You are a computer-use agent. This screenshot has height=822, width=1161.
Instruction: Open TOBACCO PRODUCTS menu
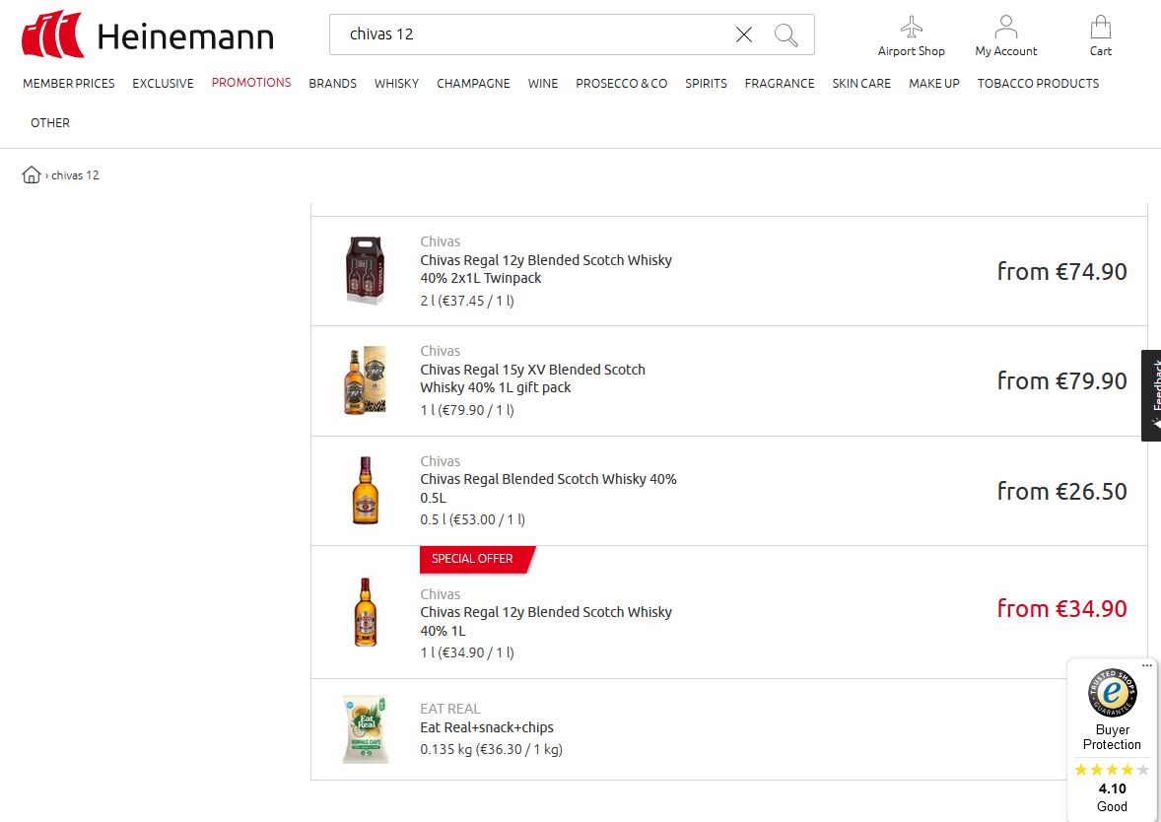click(x=1038, y=84)
